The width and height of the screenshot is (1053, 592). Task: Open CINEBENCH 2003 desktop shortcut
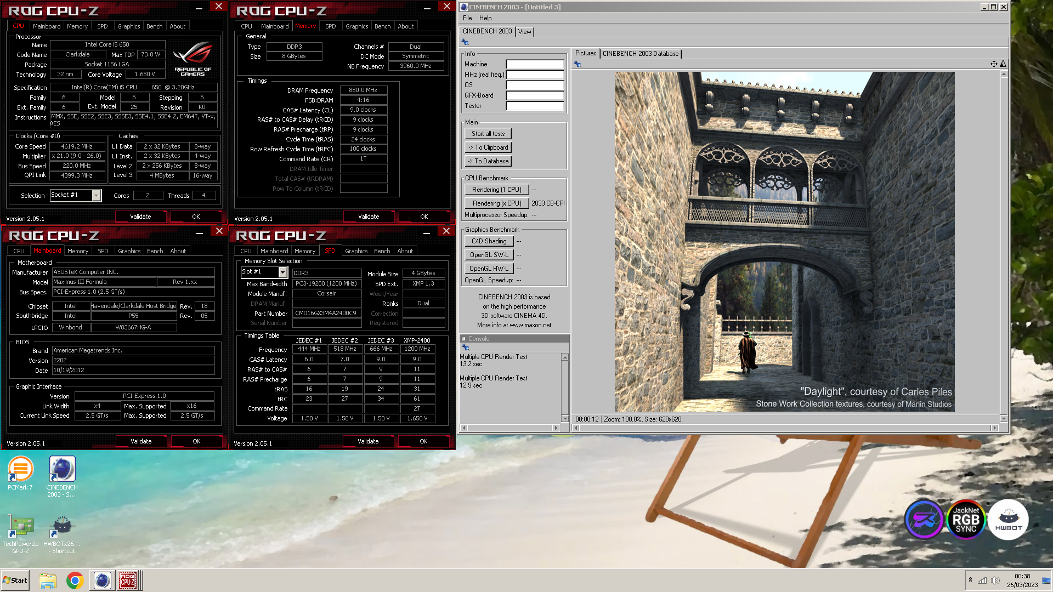pos(62,476)
